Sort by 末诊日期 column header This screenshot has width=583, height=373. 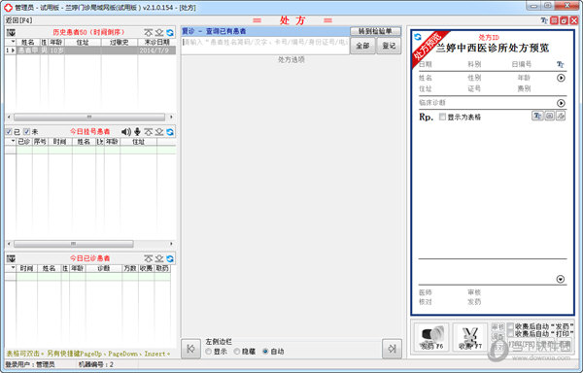pos(156,42)
